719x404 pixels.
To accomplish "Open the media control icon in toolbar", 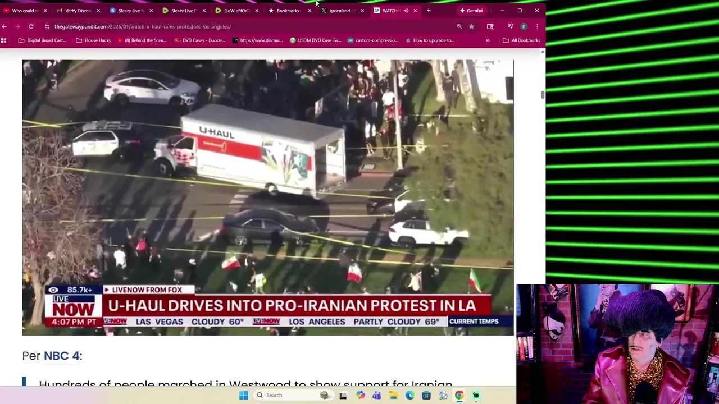I will coord(510,26).
